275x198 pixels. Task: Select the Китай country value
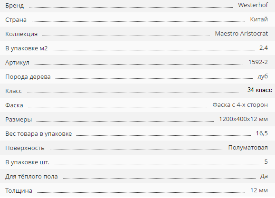pyautogui.click(x=259, y=19)
